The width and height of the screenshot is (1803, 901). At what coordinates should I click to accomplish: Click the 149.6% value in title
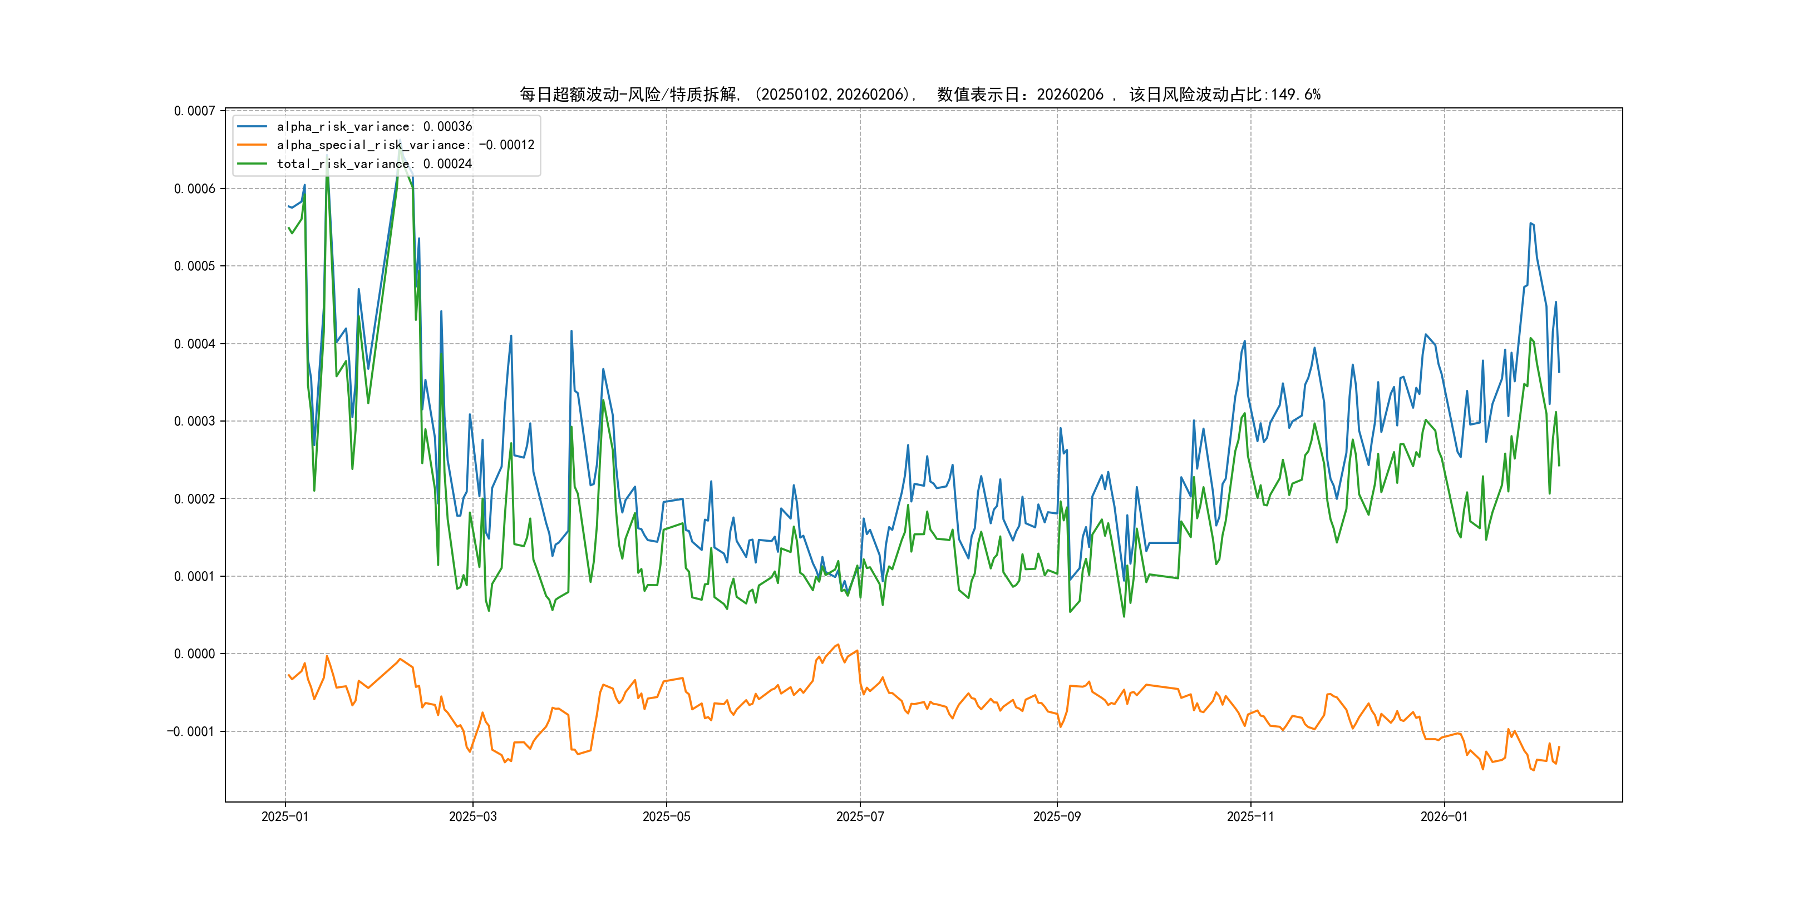(x=1295, y=95)
